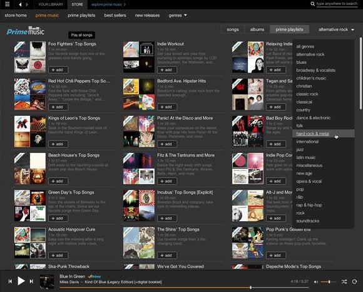Add Green Day's Top Songs
The height and width of the screenshot is (292, 363).
coord(58,218)
